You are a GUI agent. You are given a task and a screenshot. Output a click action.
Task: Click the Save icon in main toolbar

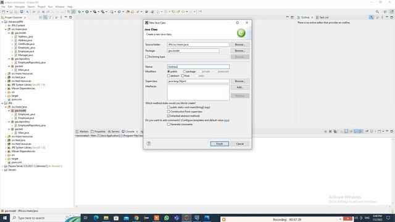pyautogui.click(x=11, y=12)
